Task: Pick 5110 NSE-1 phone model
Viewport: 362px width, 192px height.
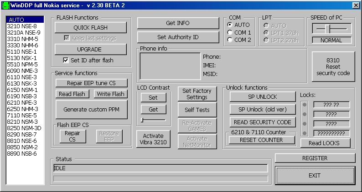Action: pyautogui.click(x=25, y=51)
